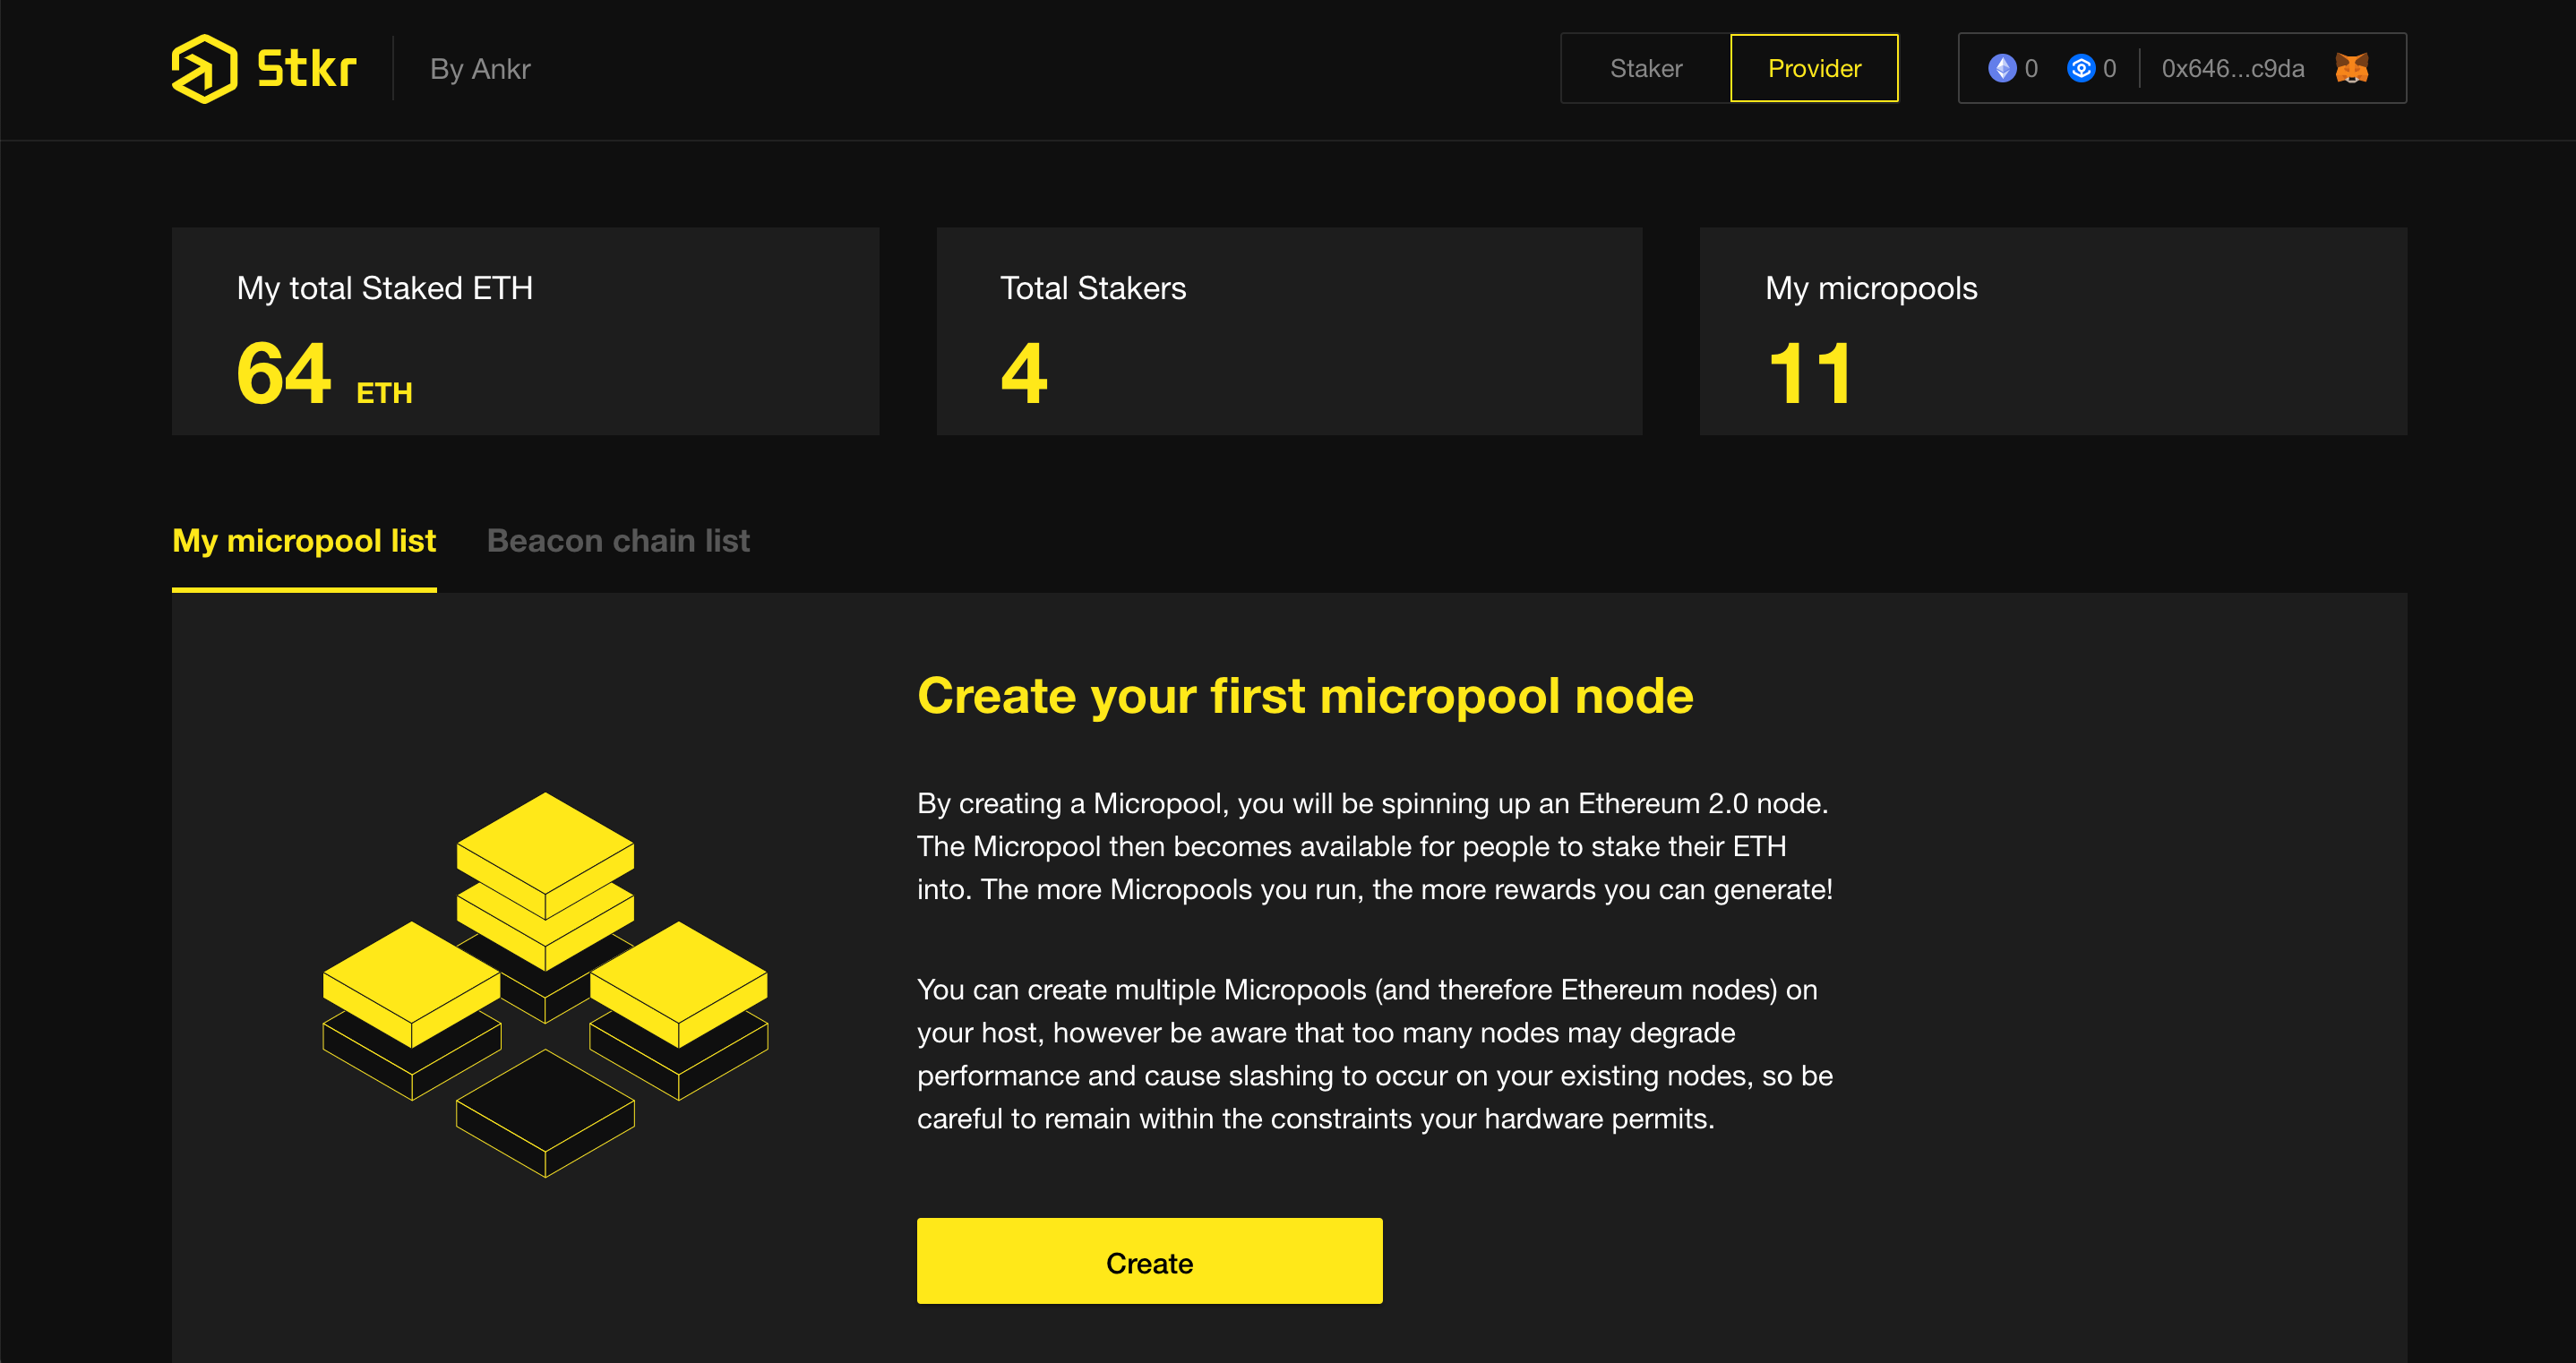Click the My micropools card title

point(1871,288)
